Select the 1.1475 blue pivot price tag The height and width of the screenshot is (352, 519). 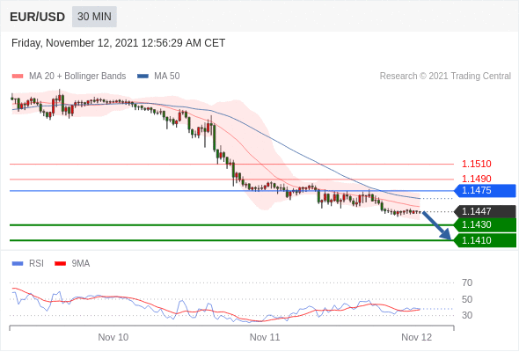pyautogui.click(x=485, y=191)
